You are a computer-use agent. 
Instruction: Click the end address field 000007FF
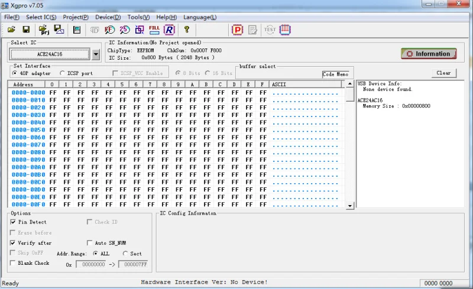tap(133, 265)
